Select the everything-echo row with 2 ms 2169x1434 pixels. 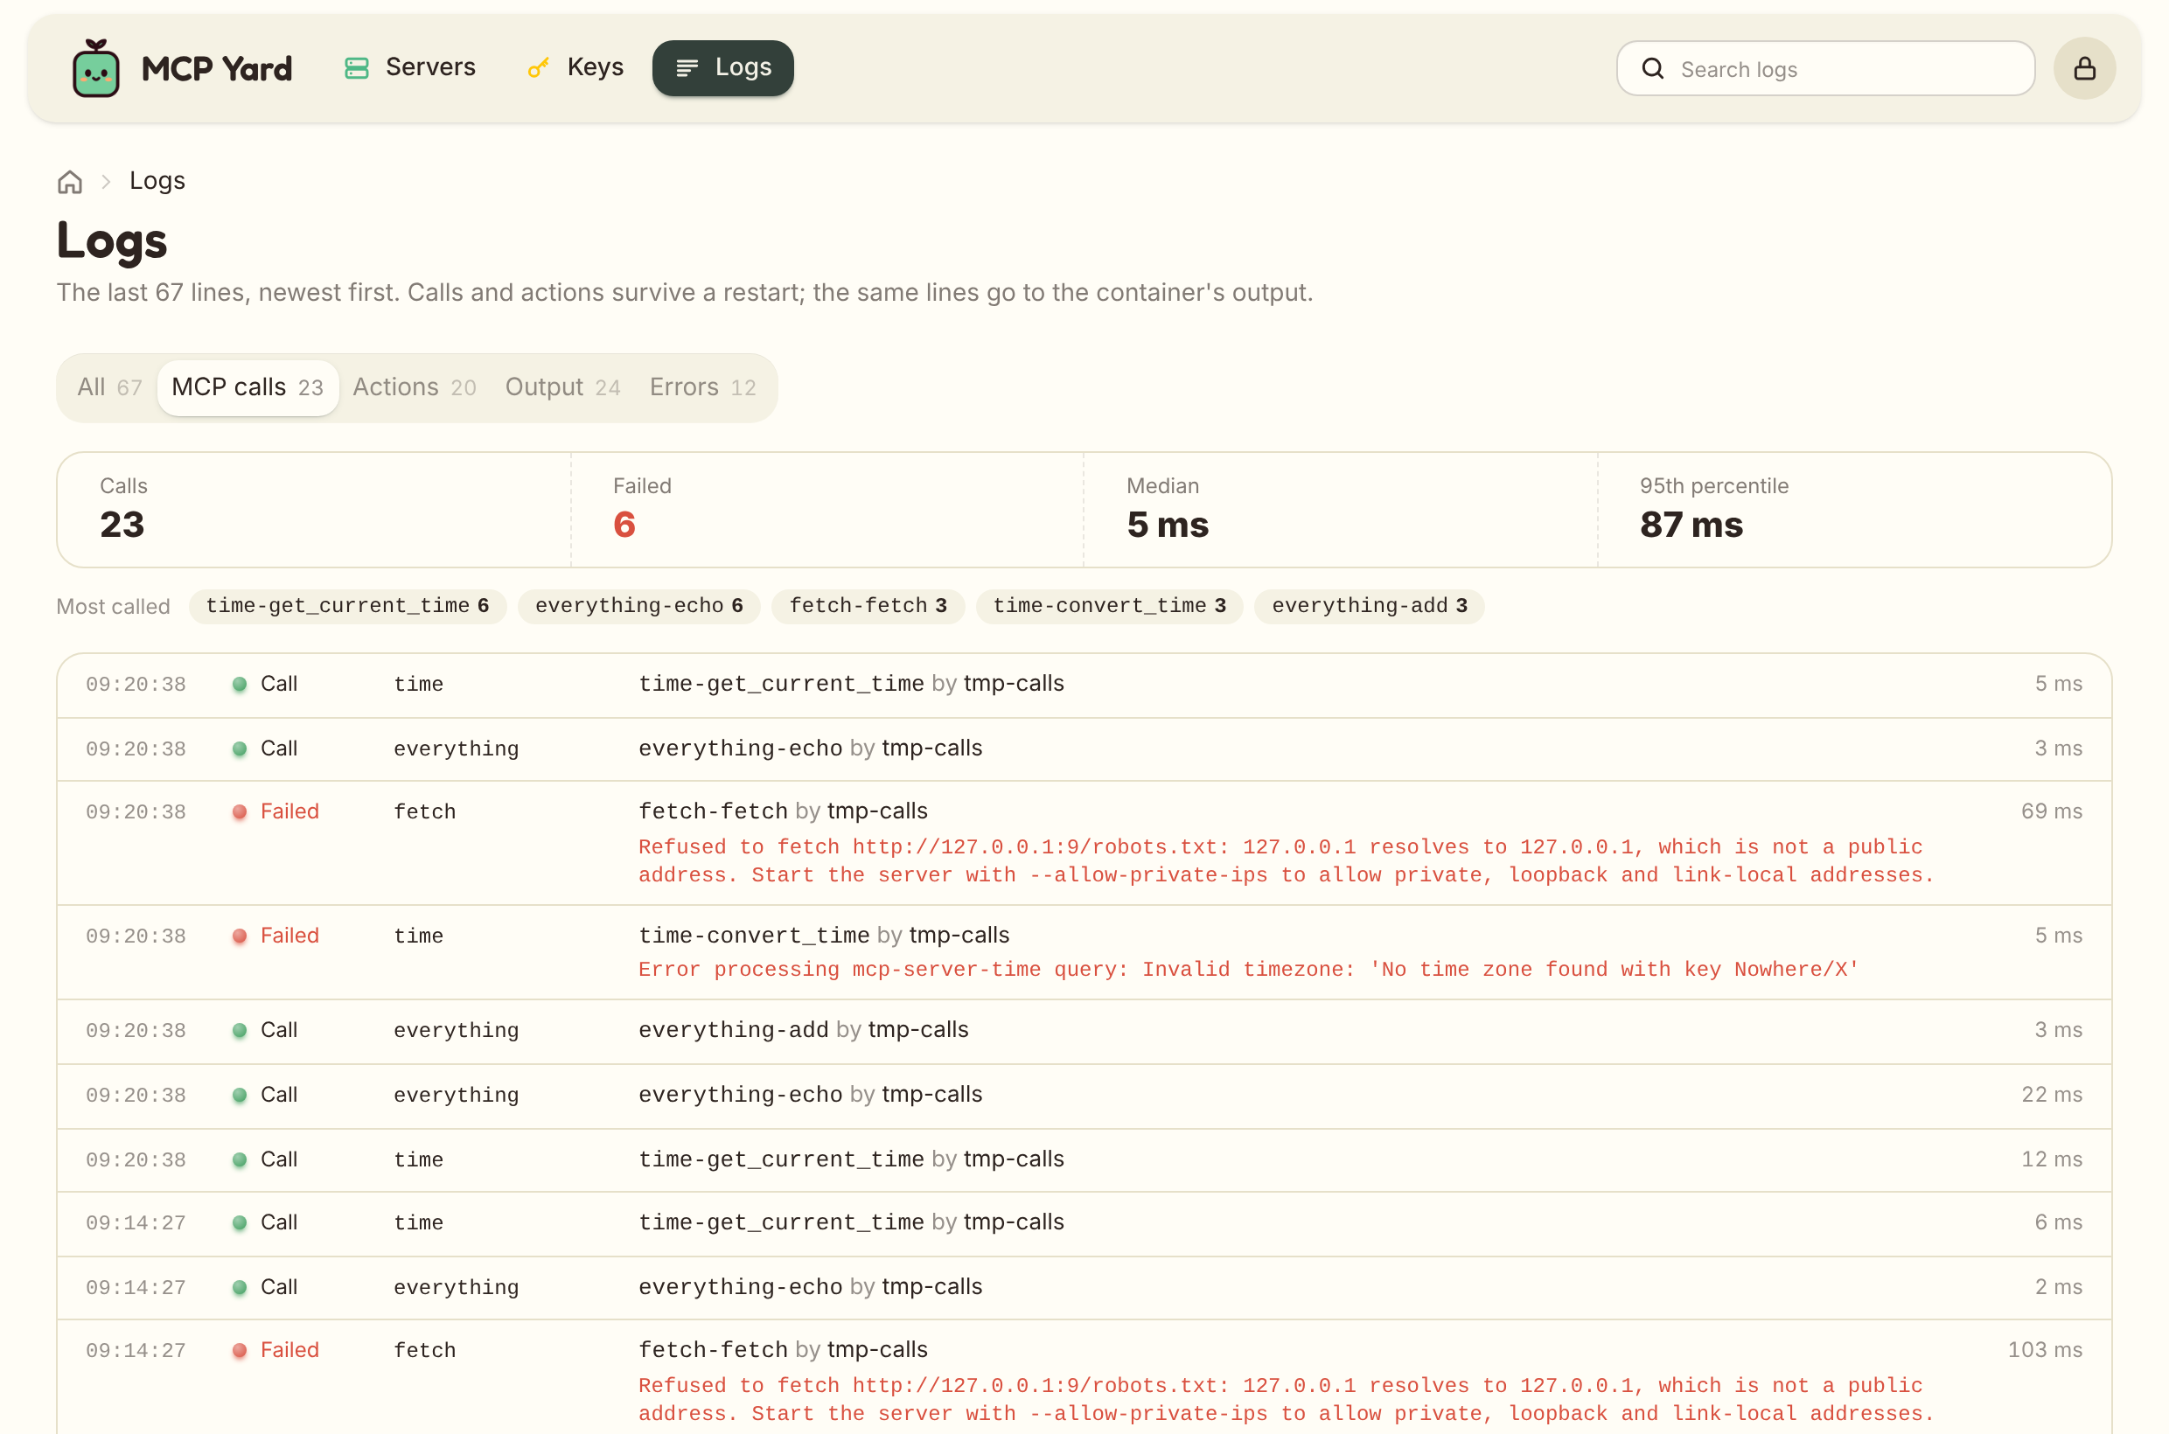1084,1289
